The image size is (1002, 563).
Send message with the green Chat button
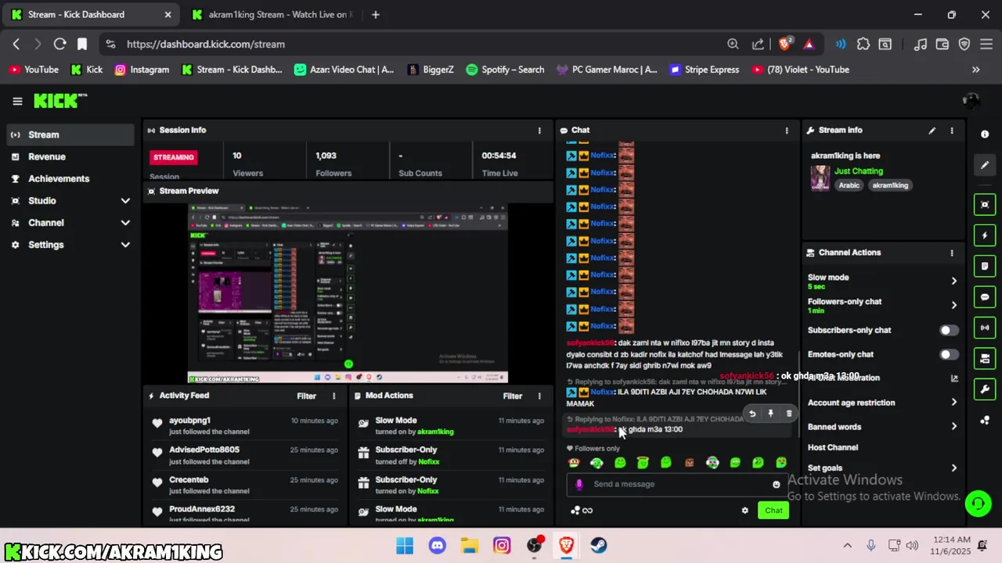click(x=773, y=511)
